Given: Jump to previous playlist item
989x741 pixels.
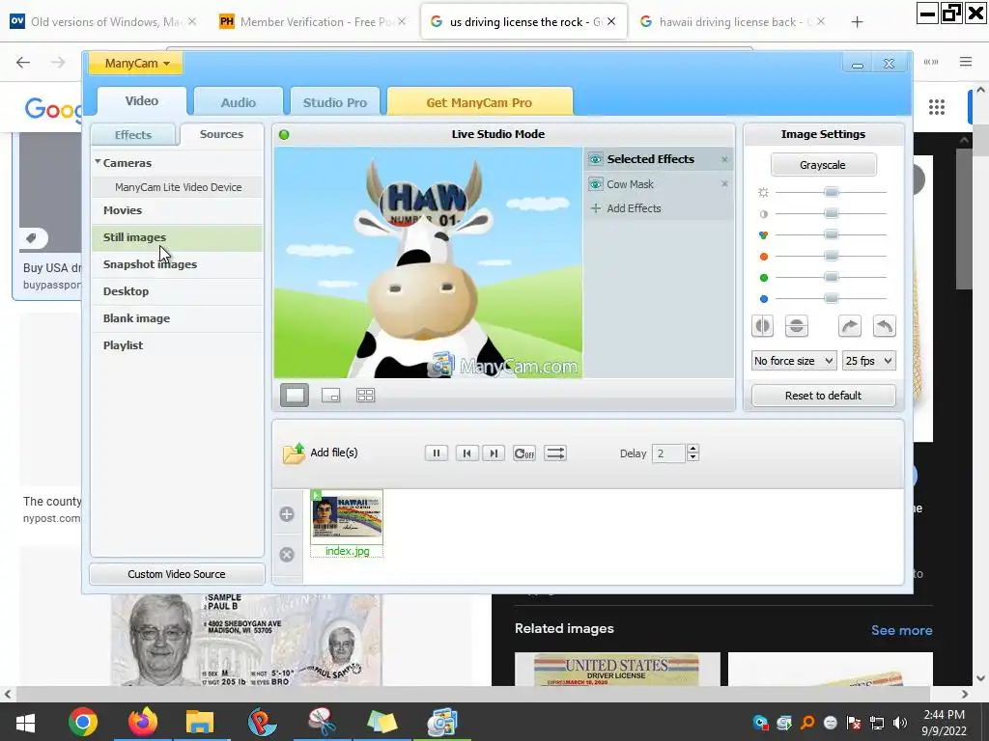Looking at the screenshot, I should pos(466,453).
